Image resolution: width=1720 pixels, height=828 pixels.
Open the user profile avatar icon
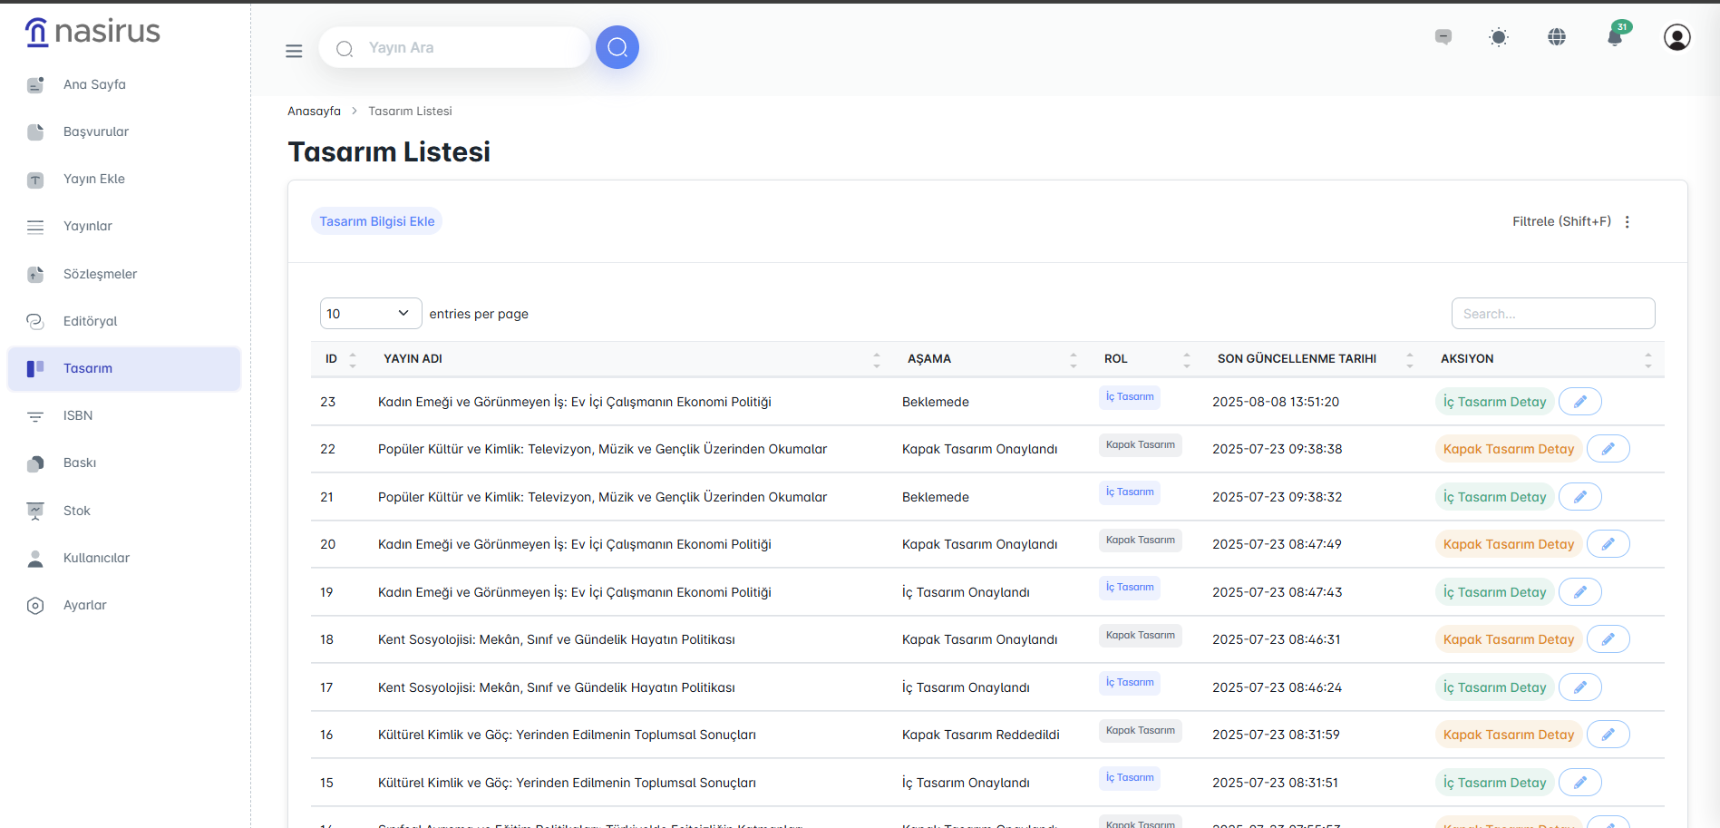pyautogui.click(x=1676, y=37)
